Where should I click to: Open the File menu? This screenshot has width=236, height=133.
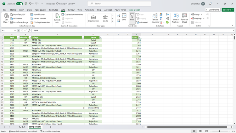(x=5, y=10)
